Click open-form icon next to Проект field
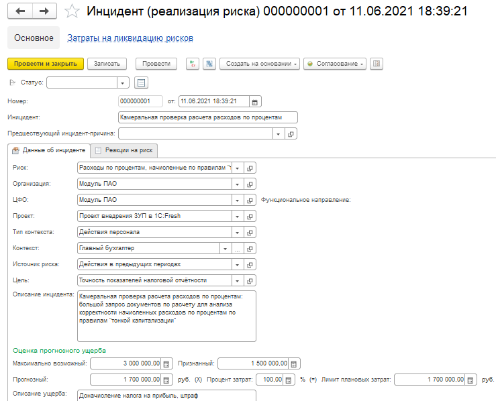The image size is (496, 401). pos(250,216)
